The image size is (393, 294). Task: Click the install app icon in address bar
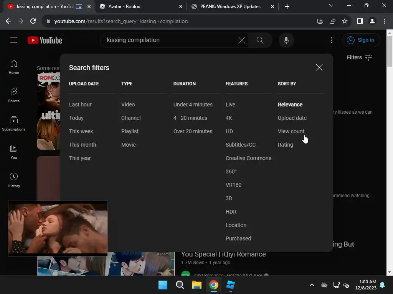pyautogui.click(x=320, y=21)
